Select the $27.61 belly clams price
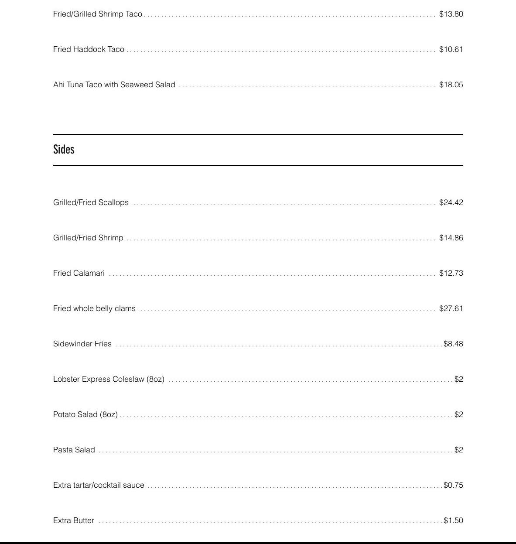 pos(451,308)
